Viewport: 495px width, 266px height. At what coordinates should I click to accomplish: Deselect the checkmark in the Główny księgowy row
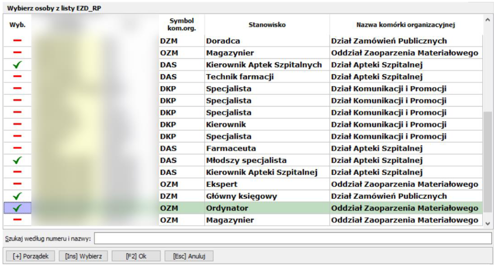[x=17, y=196]
